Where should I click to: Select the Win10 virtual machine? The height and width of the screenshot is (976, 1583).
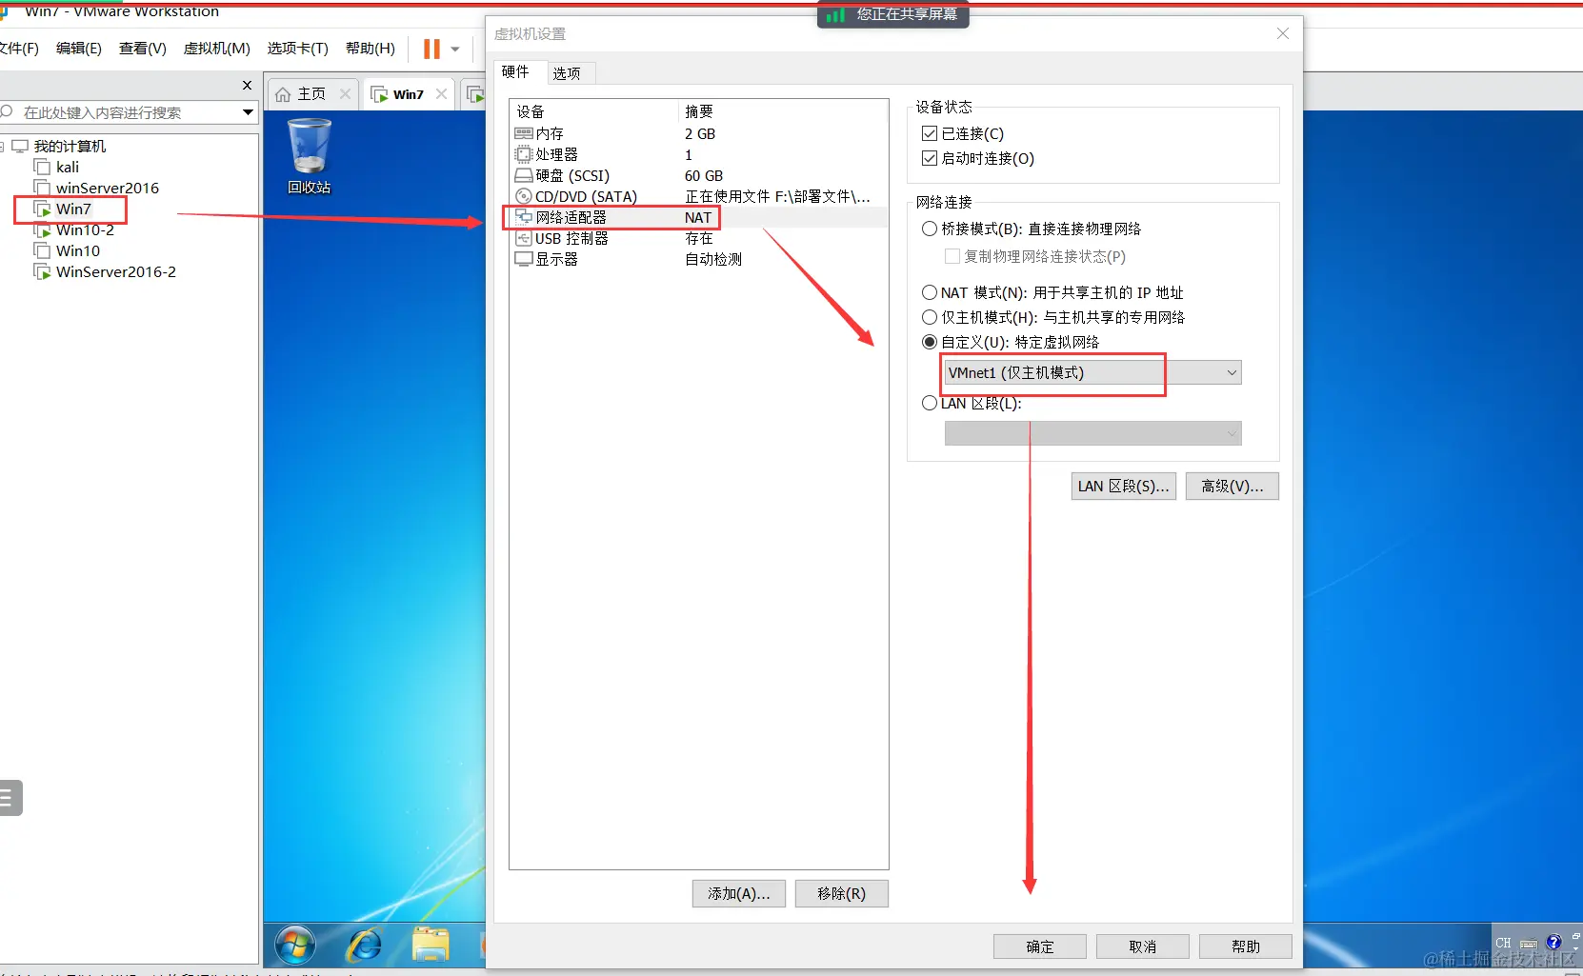pos(78,250)
